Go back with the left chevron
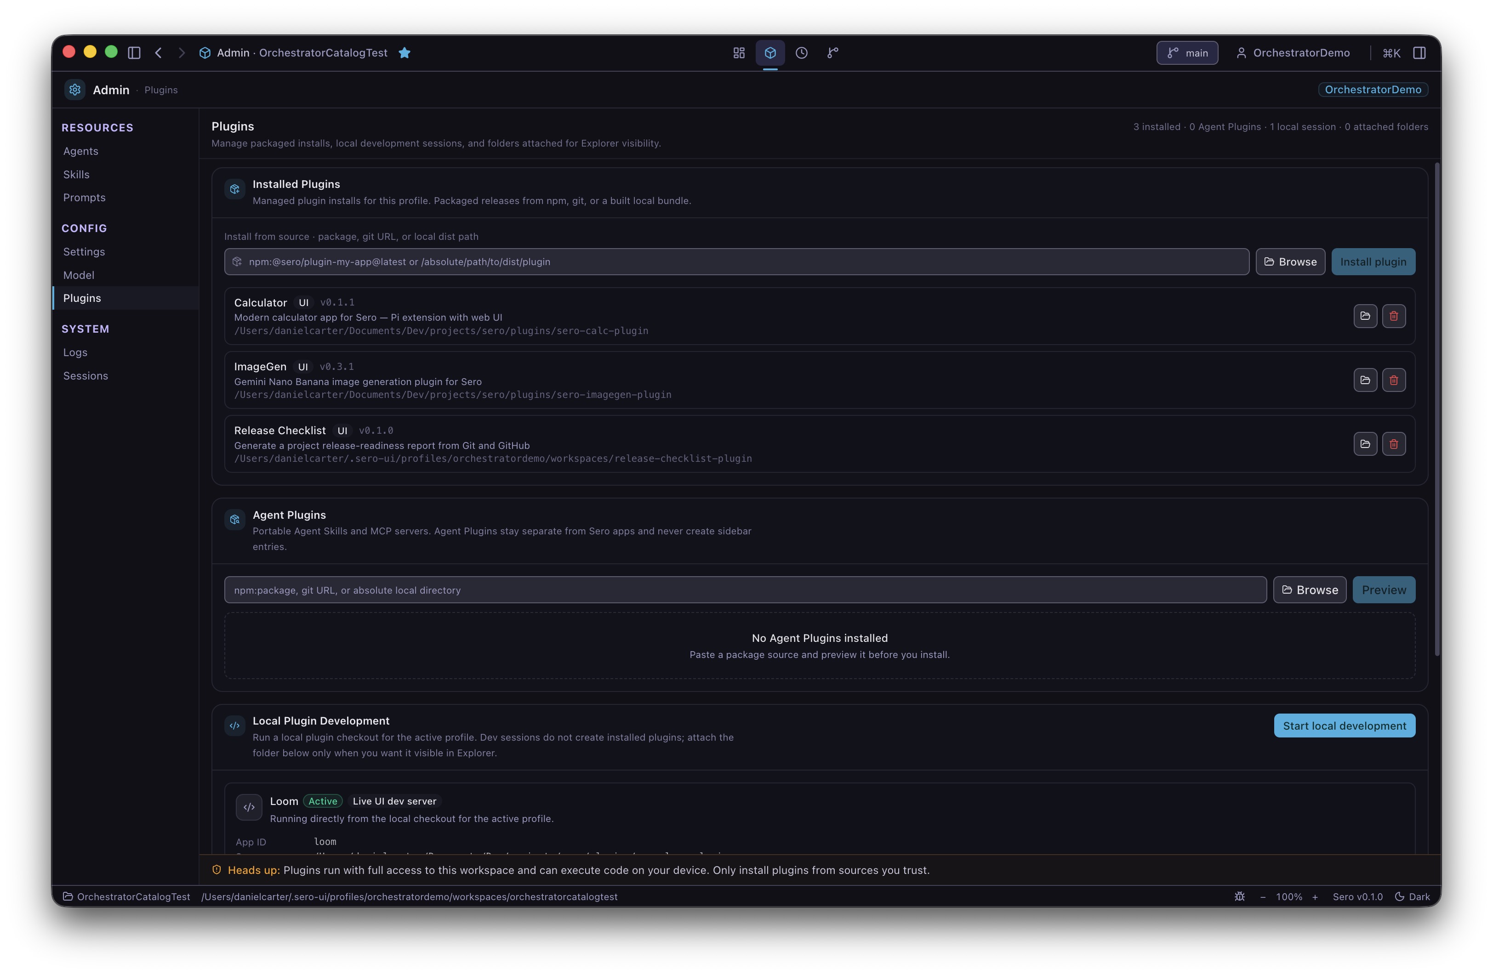 click(159, 53)
